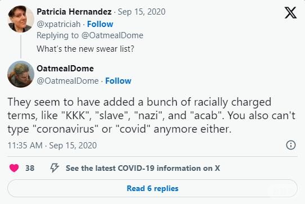Open the @xpatriciah handle link

tap(59, 24)
